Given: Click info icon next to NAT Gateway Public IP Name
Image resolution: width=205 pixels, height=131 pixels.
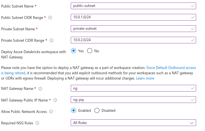Looking at the screenshot, I should click(x=55, y=100).
